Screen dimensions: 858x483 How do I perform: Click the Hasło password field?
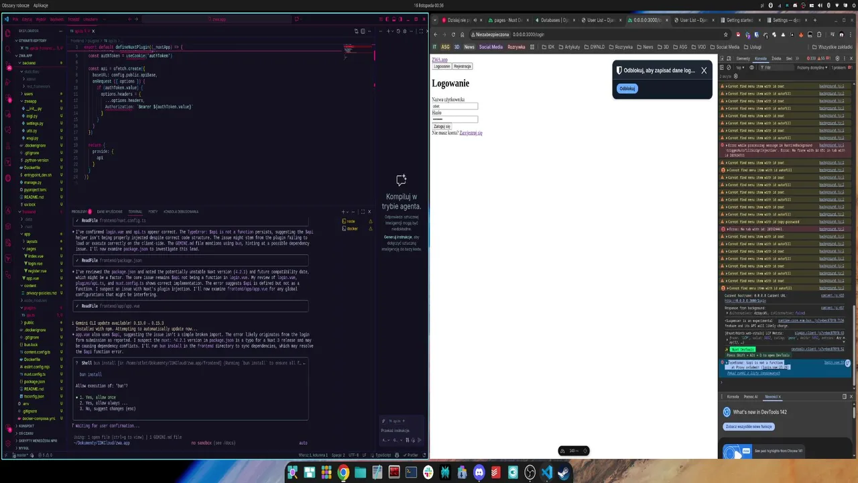coord(454,119)
